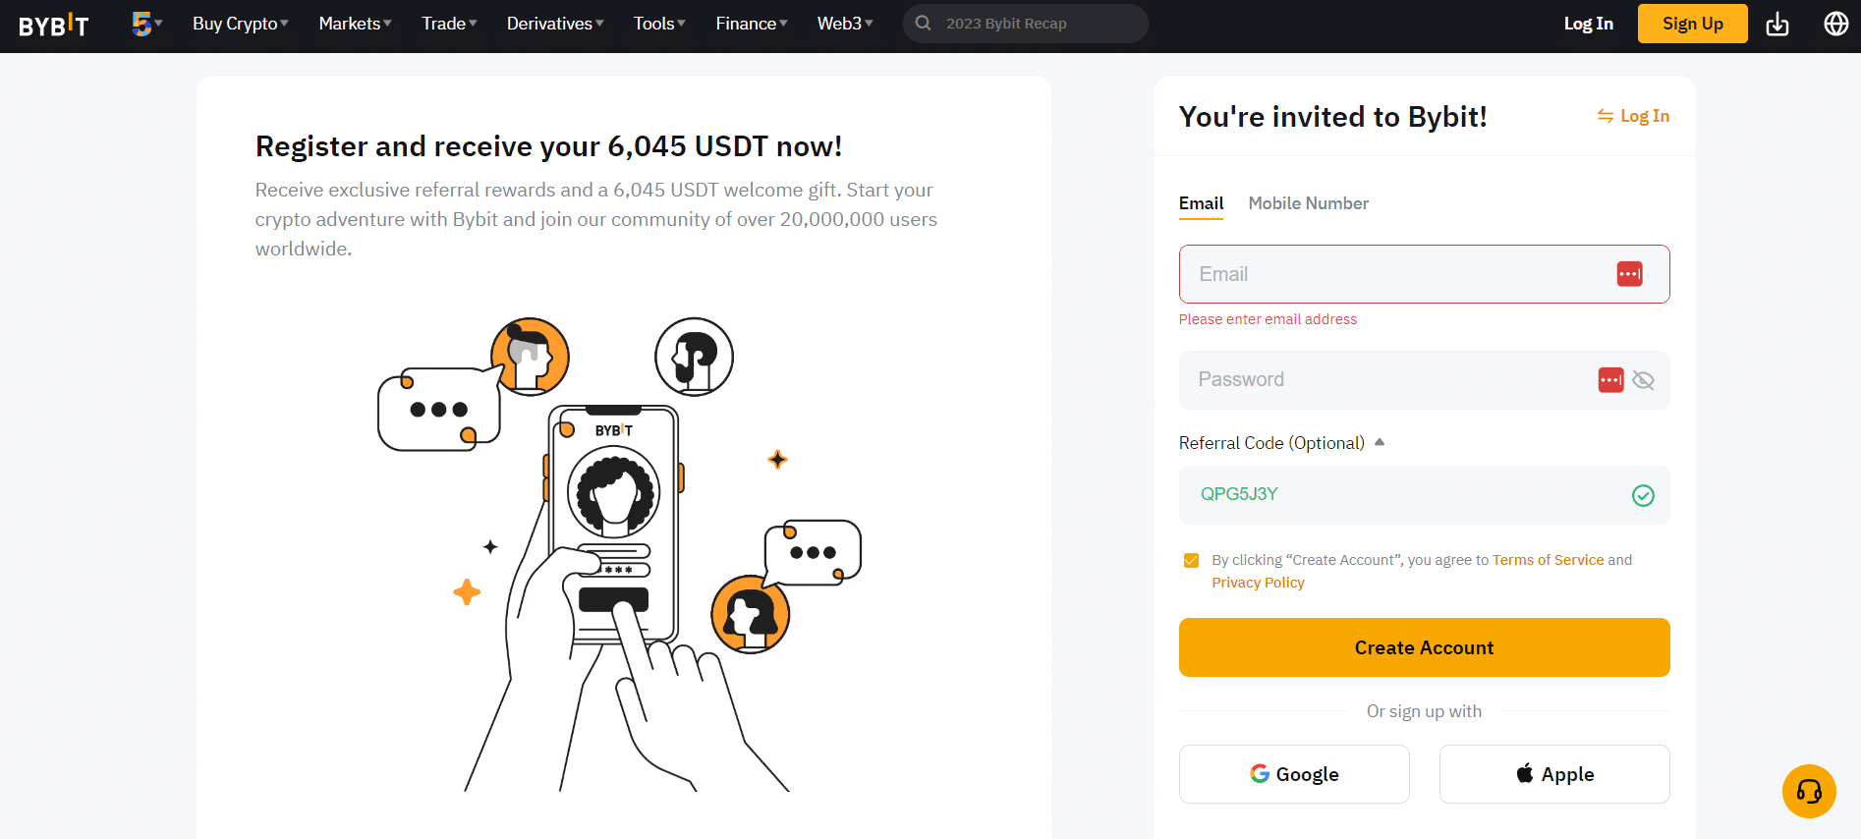
Task: Click the yellow Sign Up button
Action: click(1692, 24)
